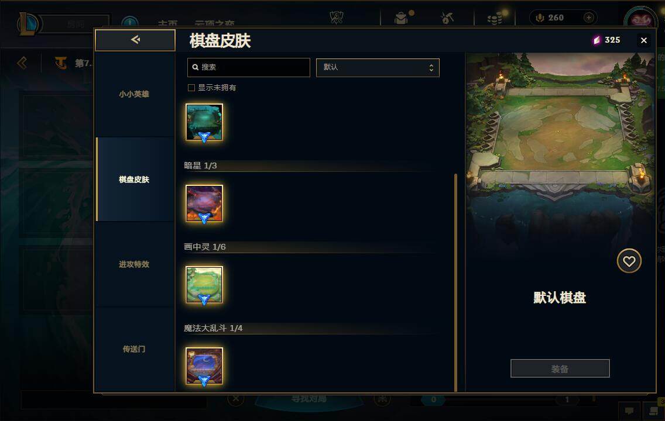
Task: Open the clash trophy icon in top bar
Action: 337,18
